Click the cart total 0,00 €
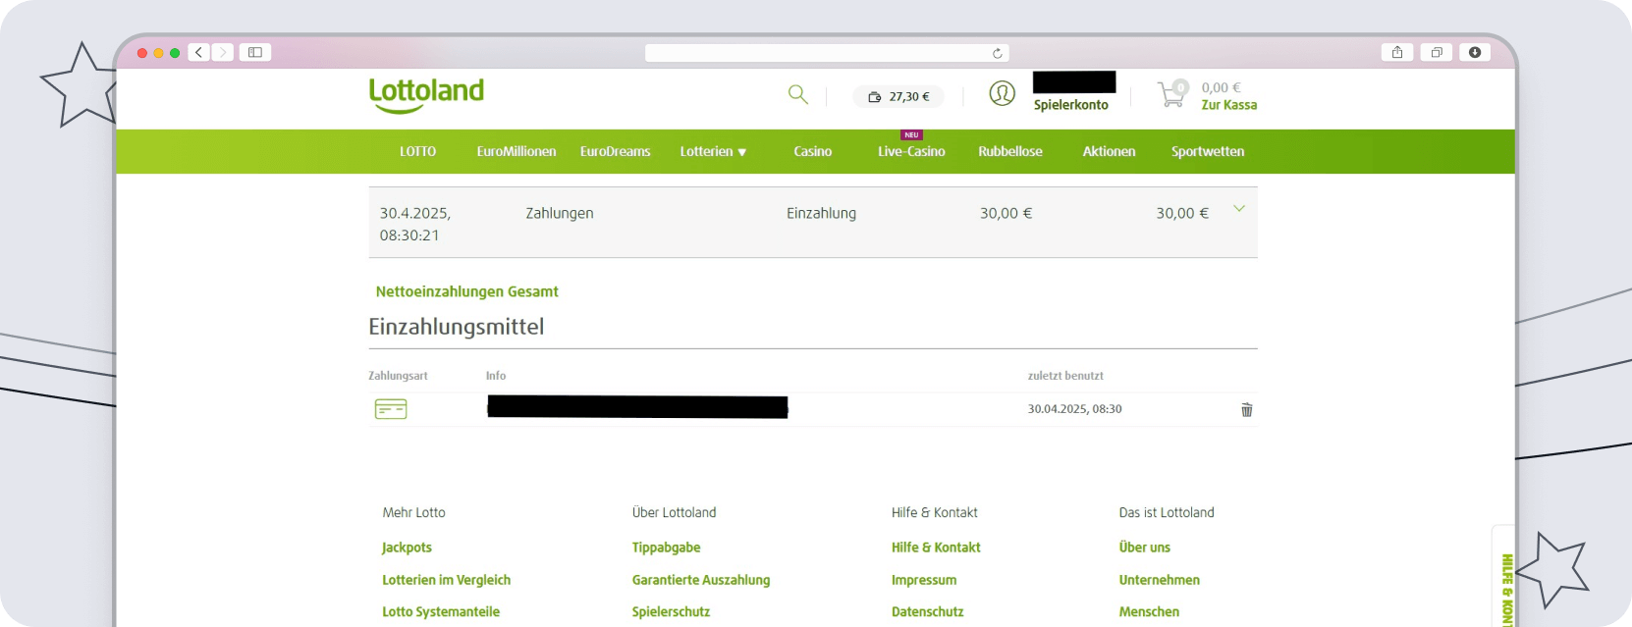The width and height of the screenshot is (1632, 627). [x=1221, y=87]
